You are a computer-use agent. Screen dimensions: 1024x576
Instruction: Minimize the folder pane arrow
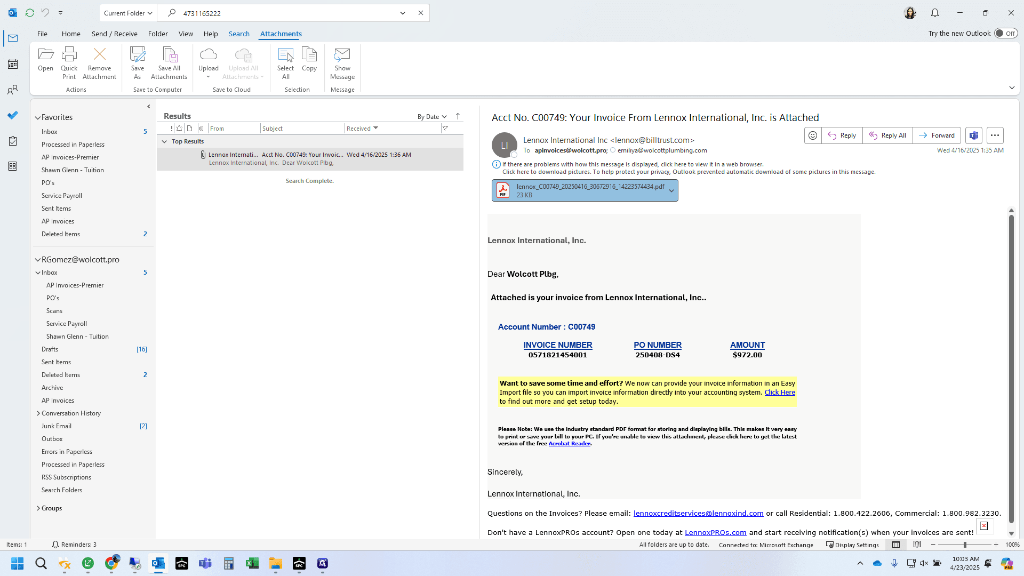(149, 107)
